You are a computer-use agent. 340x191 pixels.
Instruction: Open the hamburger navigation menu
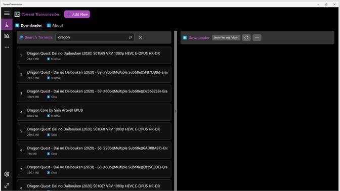(x=7, y=13)
